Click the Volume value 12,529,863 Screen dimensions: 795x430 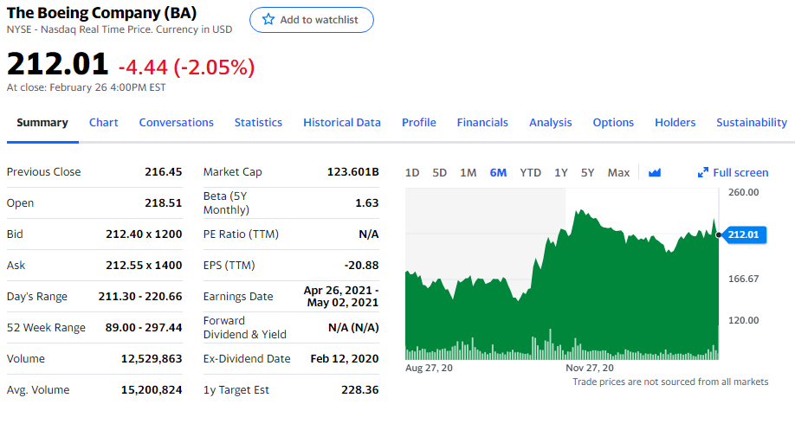click(x=151, y=358)
